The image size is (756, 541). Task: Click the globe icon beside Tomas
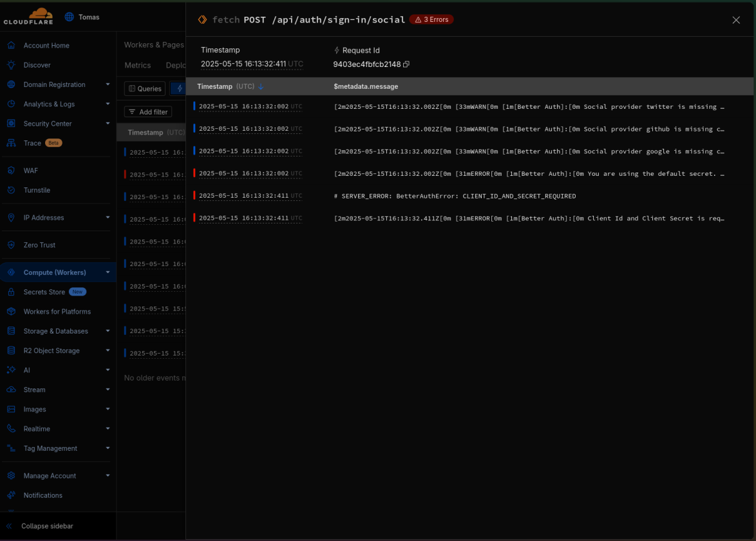pos(70,17)
